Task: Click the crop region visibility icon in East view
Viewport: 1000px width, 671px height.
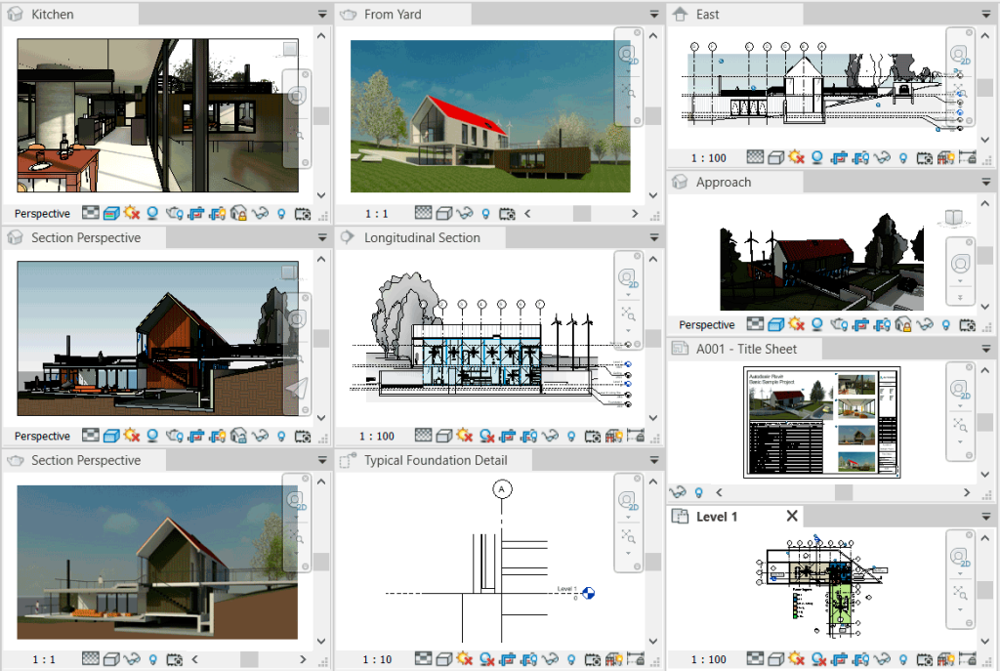Action: pyautogui.click(x=861, y=156)
